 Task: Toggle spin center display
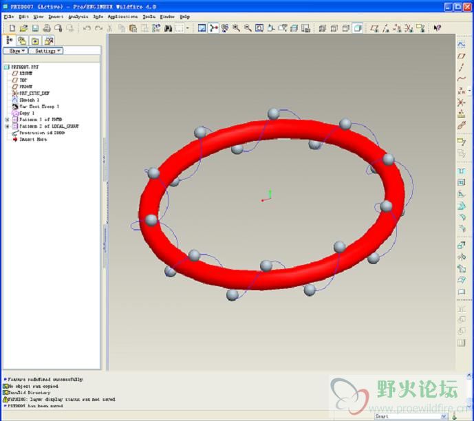(213, 28)
